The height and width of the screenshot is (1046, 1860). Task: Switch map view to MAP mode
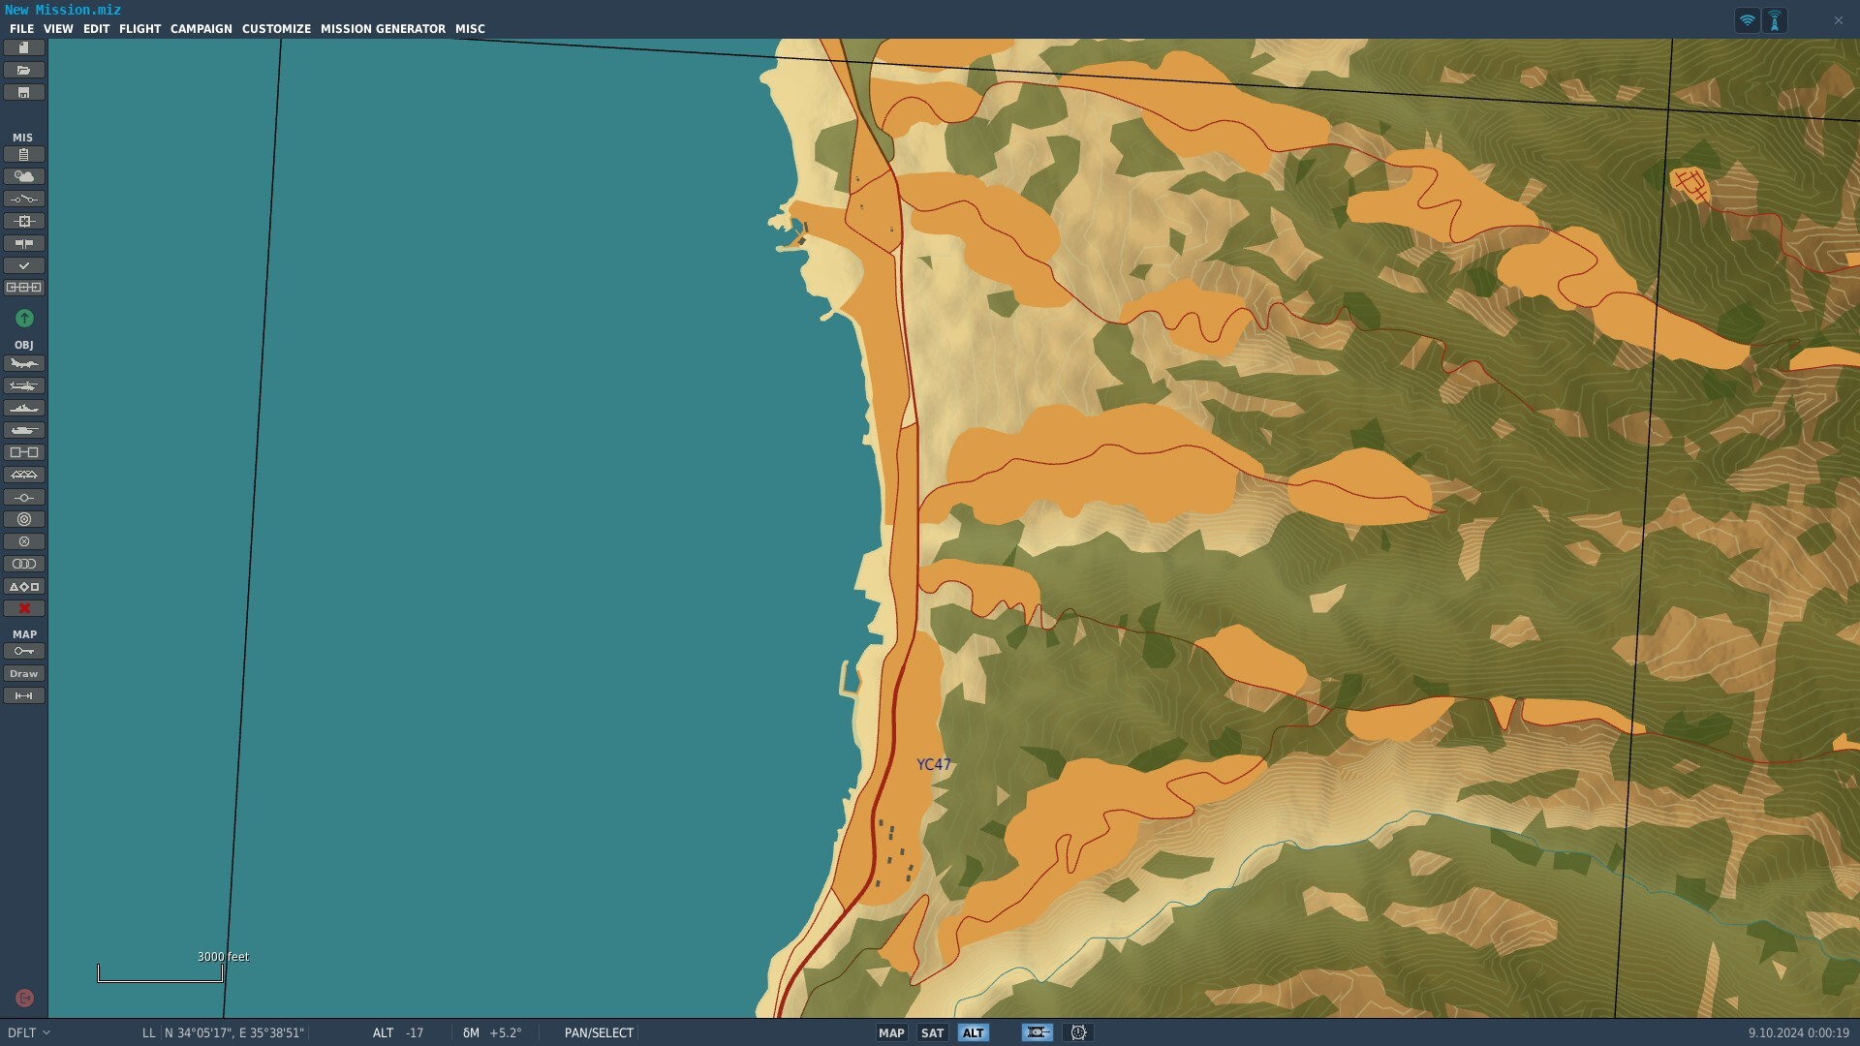click(x=891, y=1032)
